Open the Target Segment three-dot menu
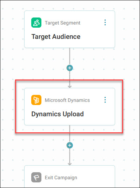Viewport: 140px width, 188px height. pos(105,22)
